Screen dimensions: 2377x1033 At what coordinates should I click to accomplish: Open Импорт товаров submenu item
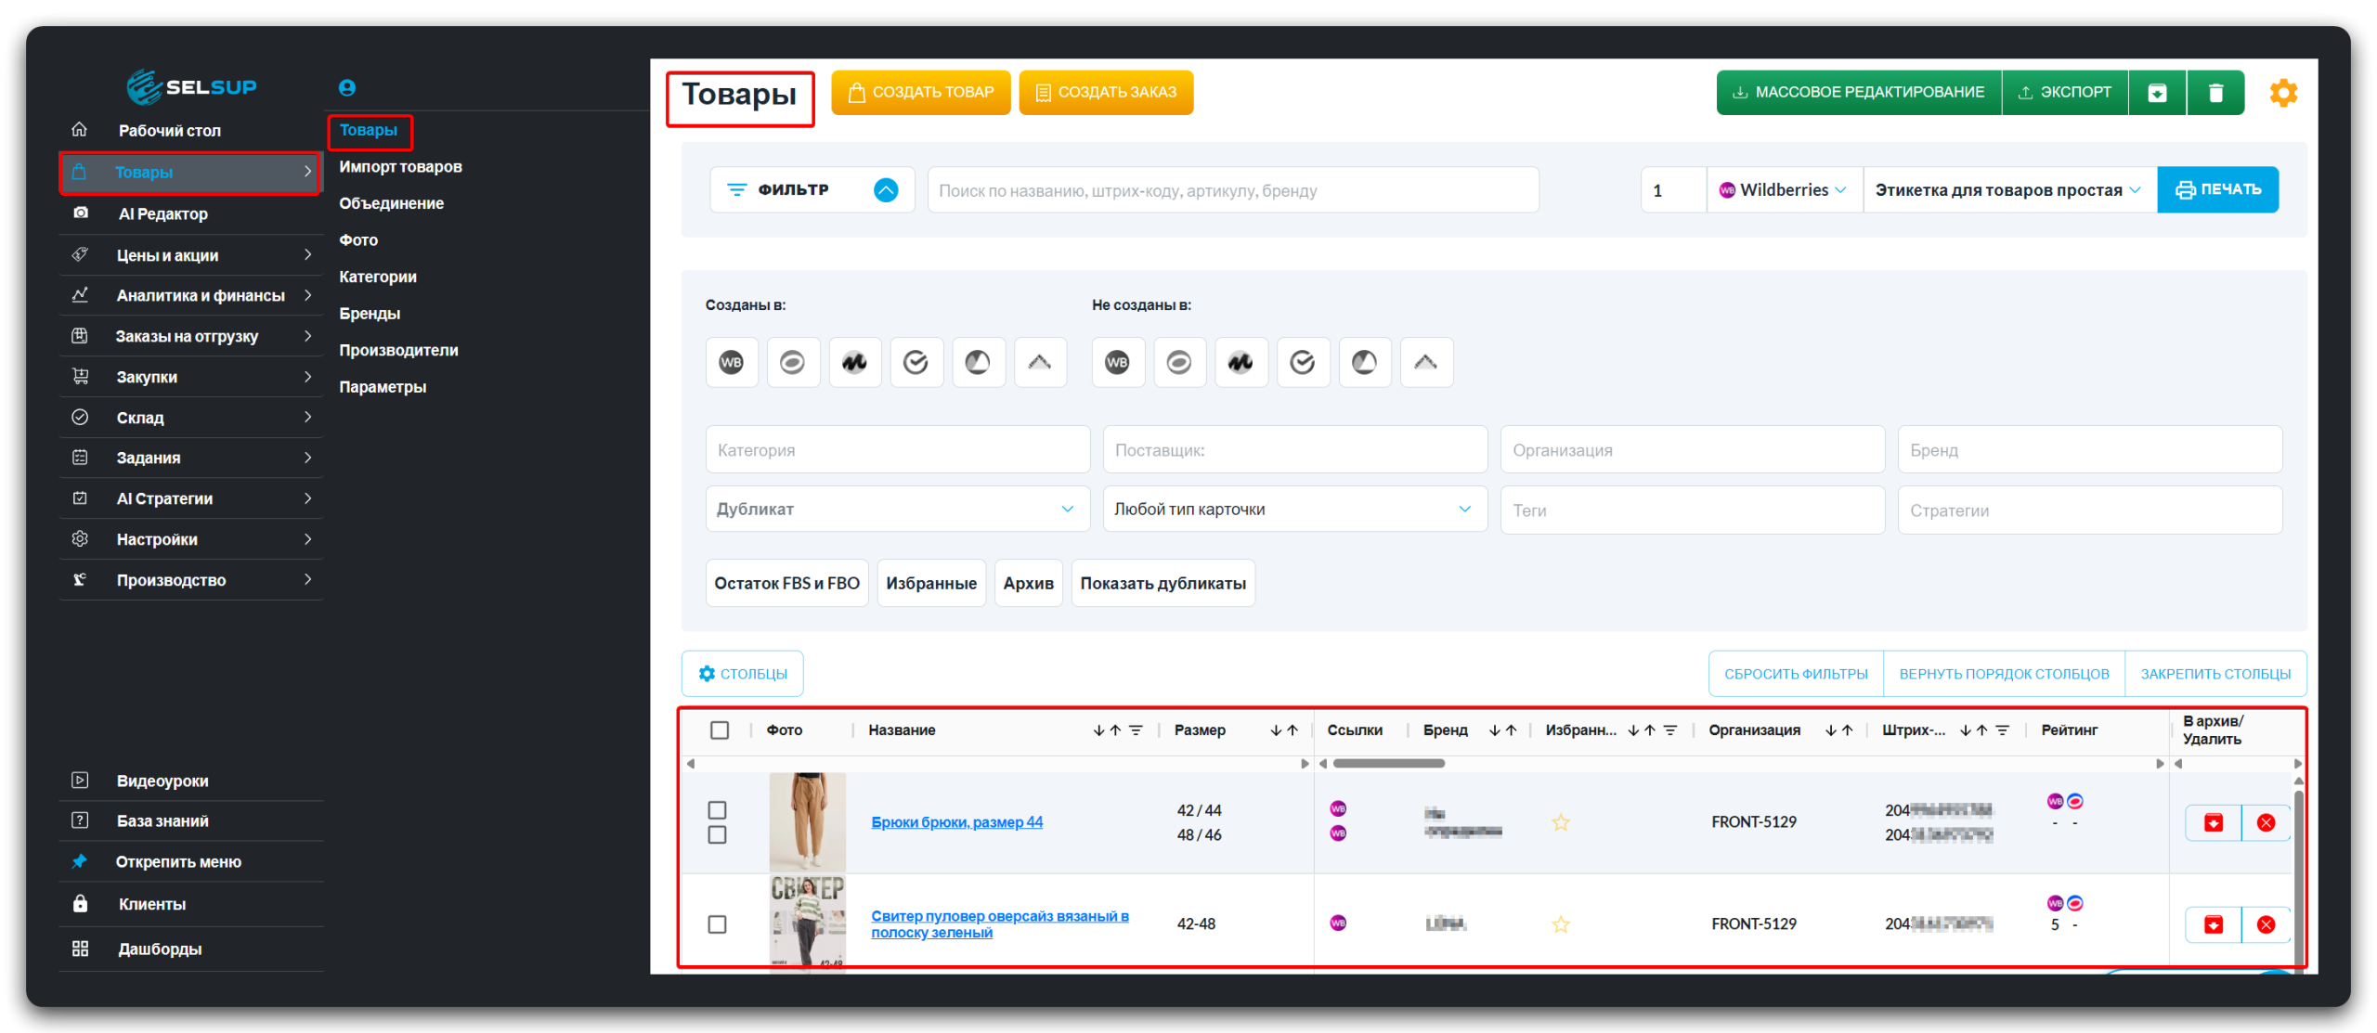(400, 167)
